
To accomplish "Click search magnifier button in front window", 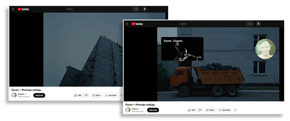I will [x=250, y=24].
